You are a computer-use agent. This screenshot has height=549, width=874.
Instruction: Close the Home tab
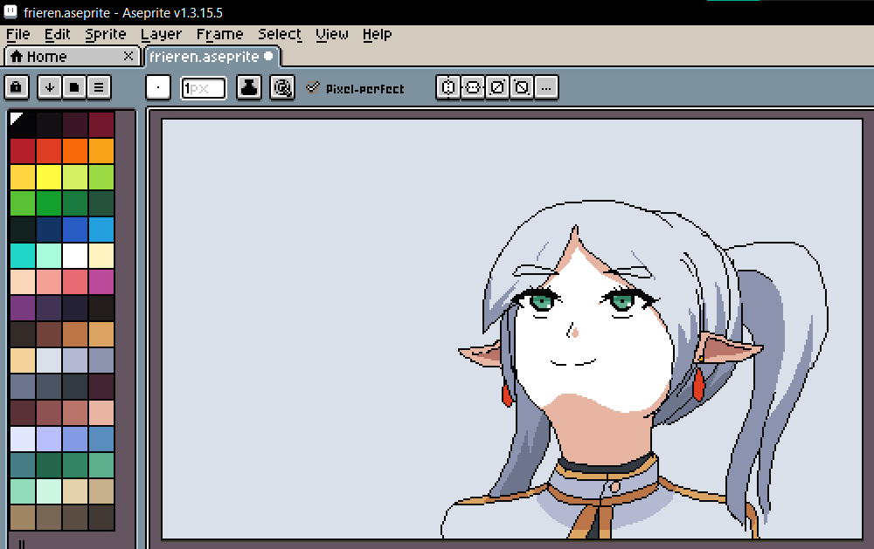(128, 56)
